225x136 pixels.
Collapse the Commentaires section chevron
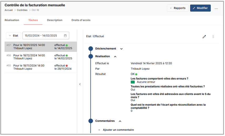pyautogui.click(x=120, y=121)
